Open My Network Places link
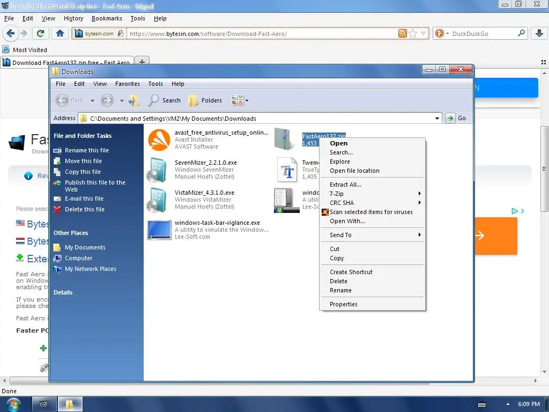Screen dimensions: 549x412 [x=90, y=269]
